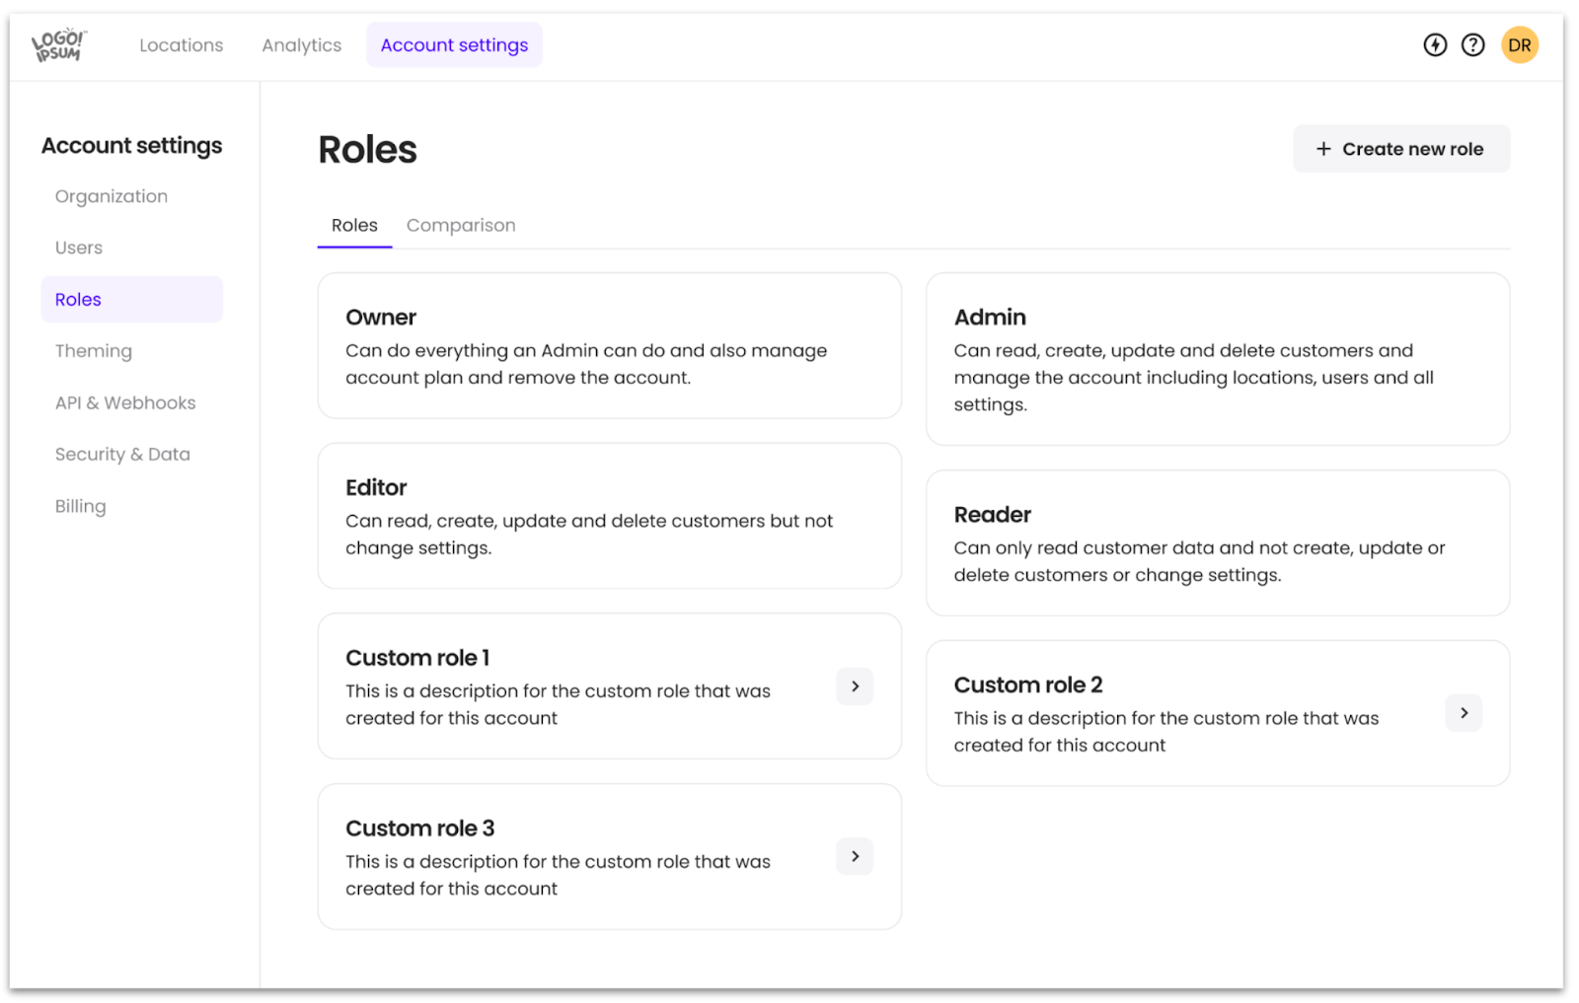Click the help question mark icon
This screenshot has height=1003, width=1579.
pos(1472,45)
